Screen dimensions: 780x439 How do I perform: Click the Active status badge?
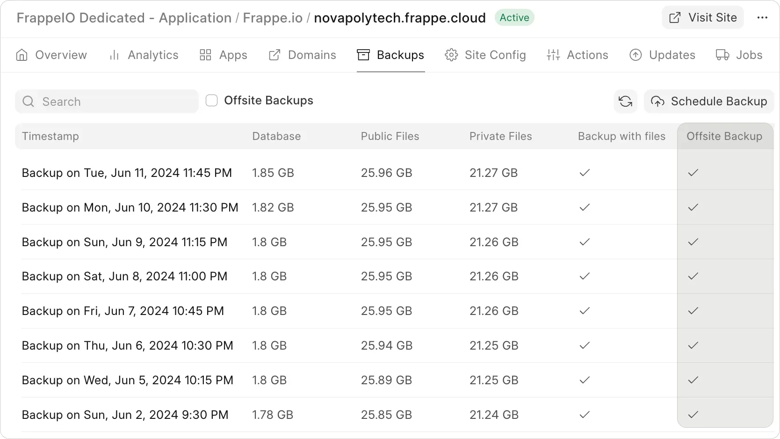tap(514, 17)
